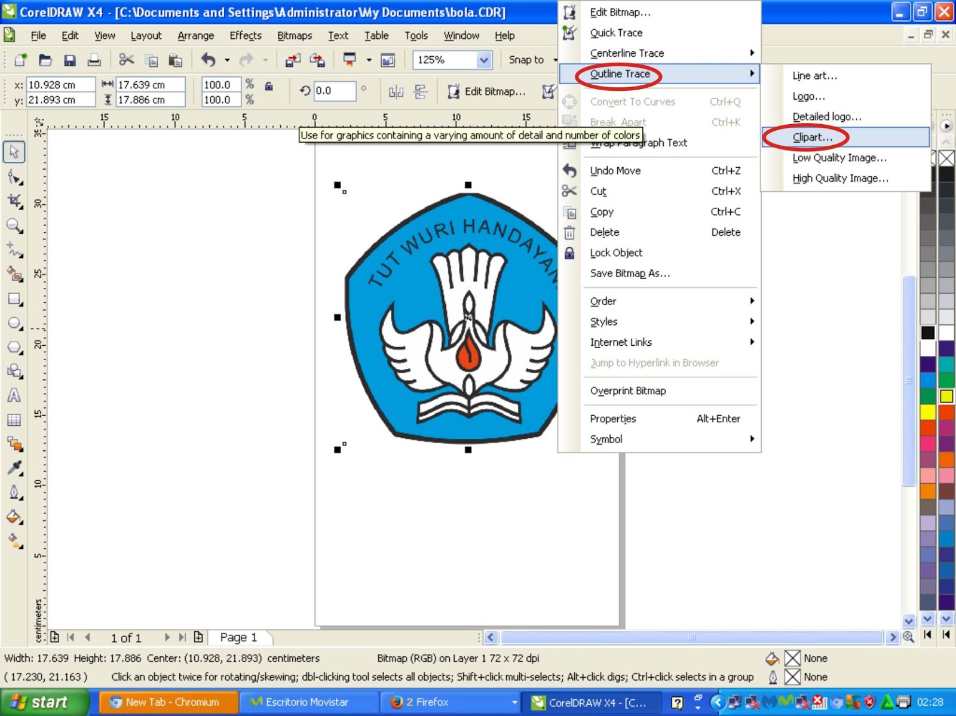Select the Ellipse tool in toolbox

click(14, 323)
